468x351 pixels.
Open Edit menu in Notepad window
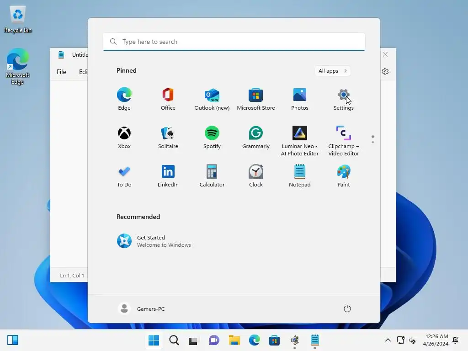click(x=83, y=72)
